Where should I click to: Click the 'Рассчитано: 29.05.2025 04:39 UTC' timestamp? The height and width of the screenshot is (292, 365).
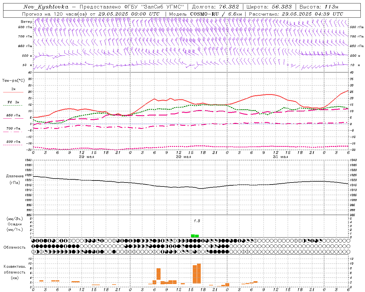tap(296, 14)
